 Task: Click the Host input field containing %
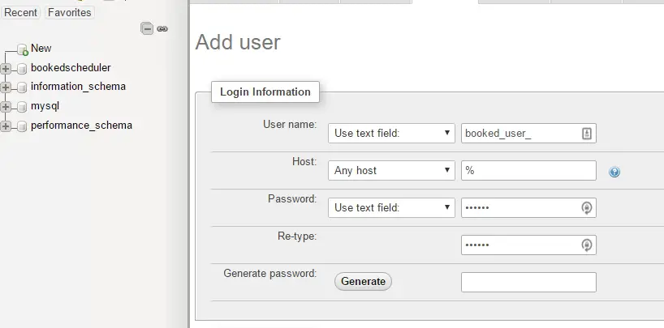(528, 170)
